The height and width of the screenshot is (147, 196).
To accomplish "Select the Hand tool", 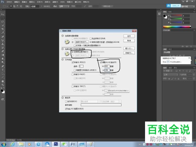I will pos(3,81).
